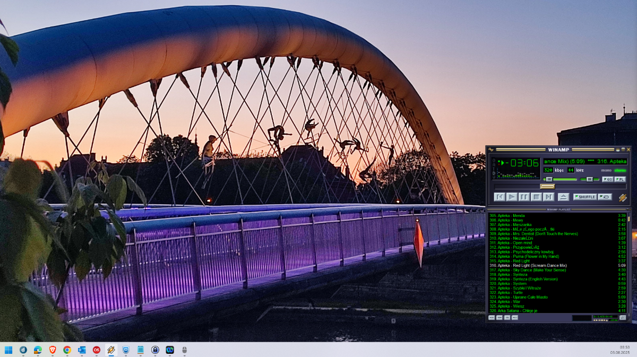Open the playlist ADD menu button
This screenshot has height=357, width=637.
[x=492, y=317]
